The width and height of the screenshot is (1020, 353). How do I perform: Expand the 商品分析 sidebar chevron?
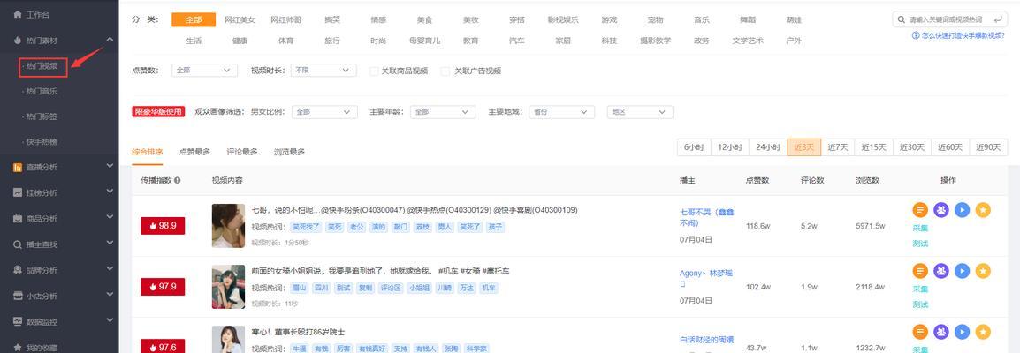[x=110, y=218]
